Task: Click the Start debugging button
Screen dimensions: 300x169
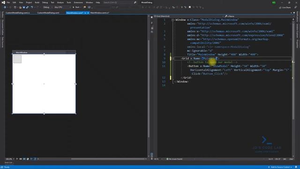Action: pos(76,8)
